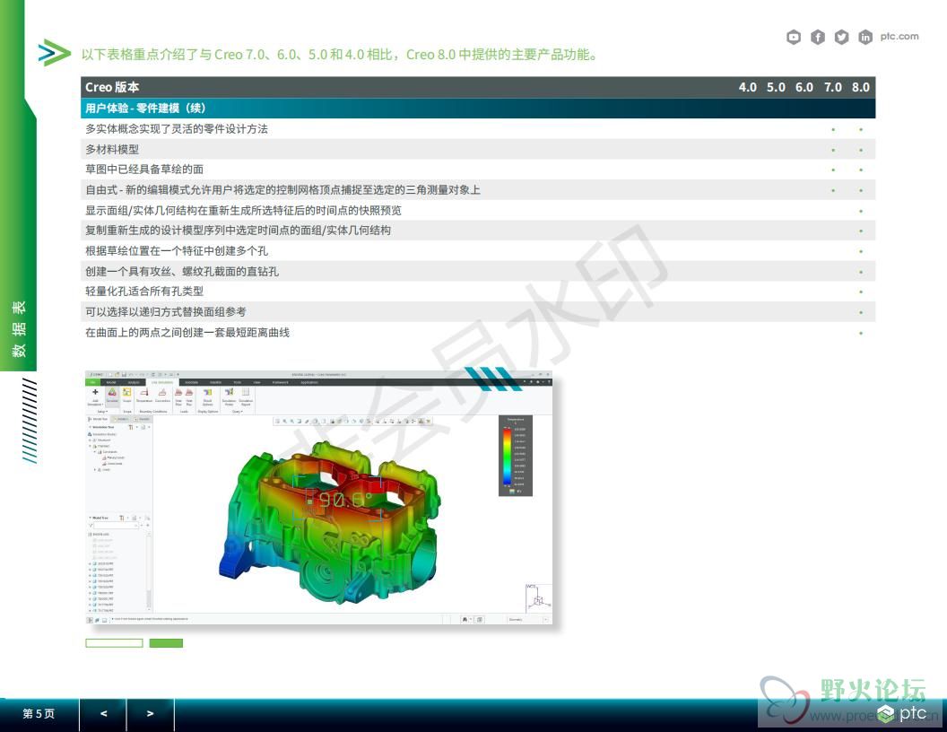Click the PTC logo in the footer
Image resolution: width=947 pixels, height=732 pixels.
[902, 713]
